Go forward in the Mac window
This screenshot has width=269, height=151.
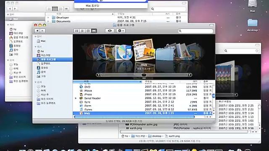[15, 8]
